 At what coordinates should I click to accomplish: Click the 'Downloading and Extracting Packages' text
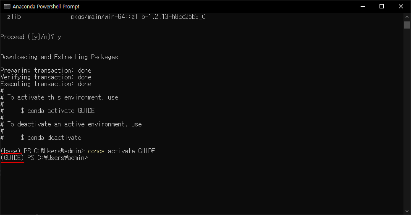59,57
